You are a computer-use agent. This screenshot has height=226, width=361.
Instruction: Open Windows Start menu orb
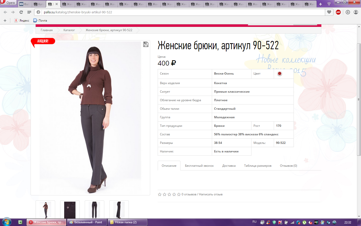click(x=7, y=222)
